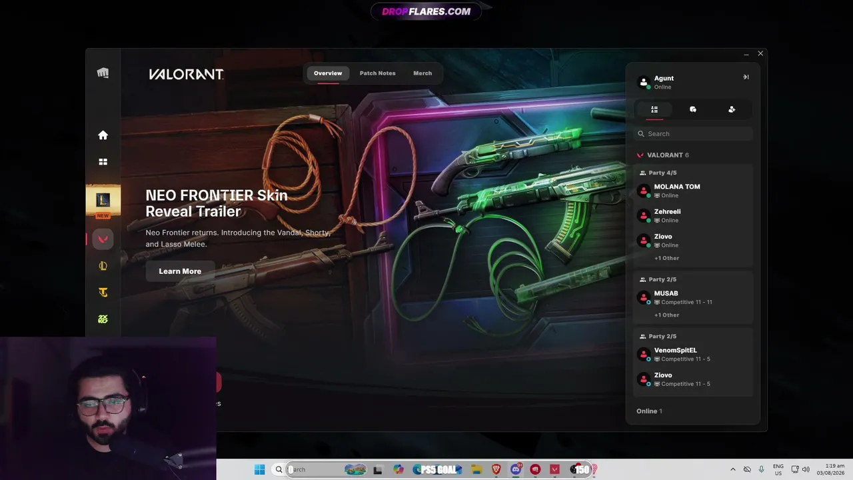
Task: Open the Overview tab
Action: tap(328, 73)
